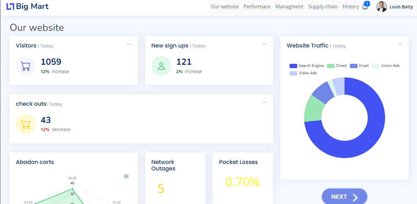Go to the Performace nav item

pos(257,6)
